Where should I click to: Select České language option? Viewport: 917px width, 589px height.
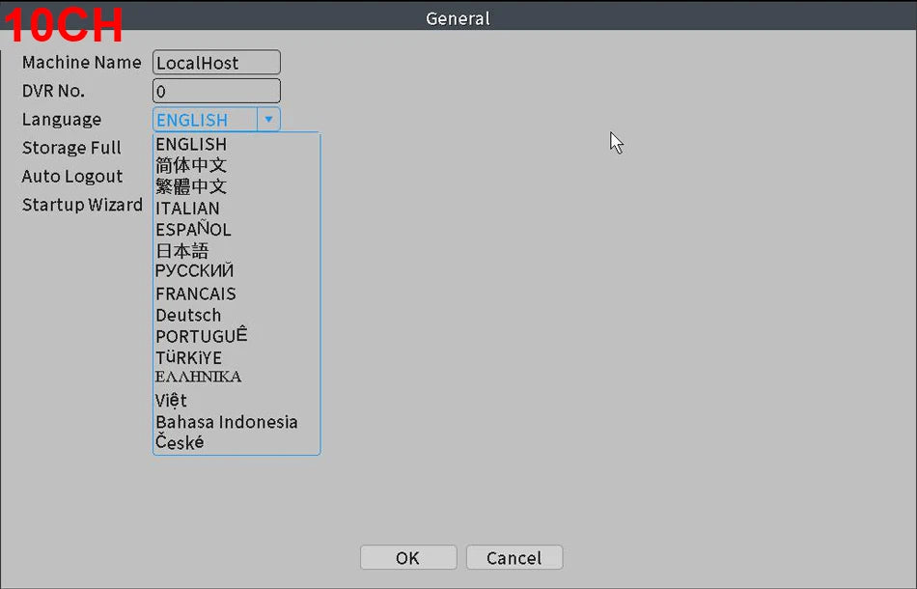tap(180, 443)
